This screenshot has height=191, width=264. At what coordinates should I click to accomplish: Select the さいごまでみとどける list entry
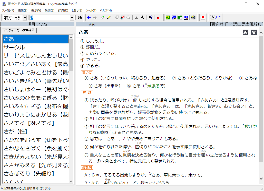36,73
